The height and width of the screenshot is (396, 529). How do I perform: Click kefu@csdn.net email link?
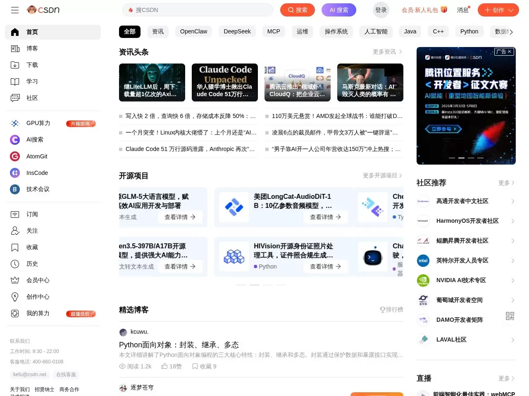pos(30,375)
